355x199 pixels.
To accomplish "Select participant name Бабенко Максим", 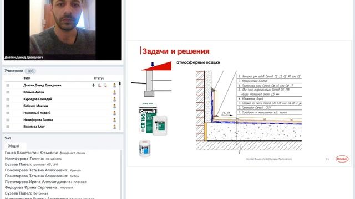I will coord(35,106).
